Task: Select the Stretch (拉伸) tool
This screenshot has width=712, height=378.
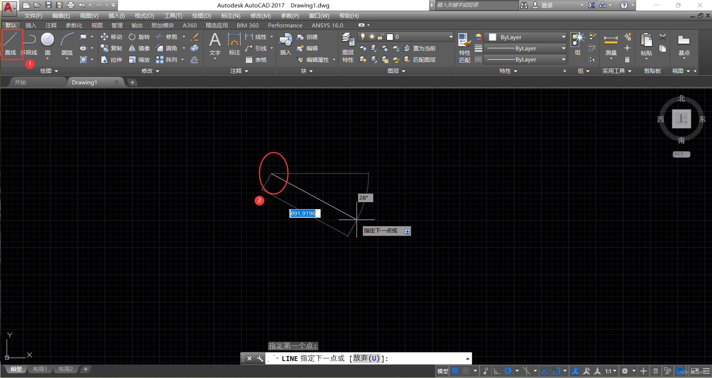Action: [112, 60]
